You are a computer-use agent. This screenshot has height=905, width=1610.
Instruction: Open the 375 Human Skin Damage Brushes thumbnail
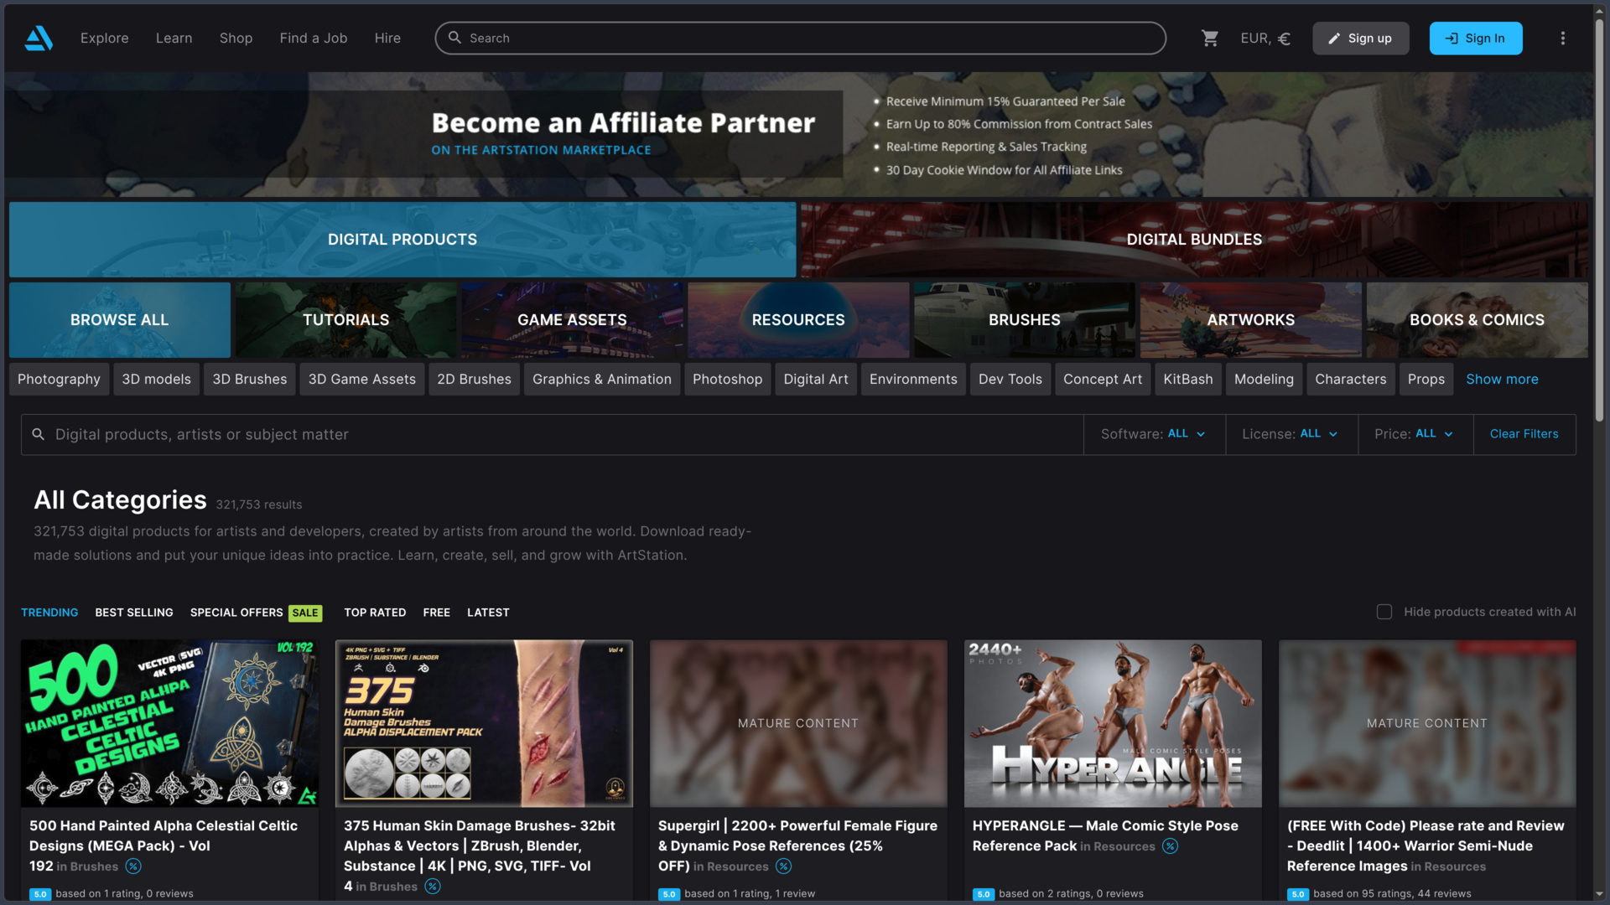coord(484,724)
